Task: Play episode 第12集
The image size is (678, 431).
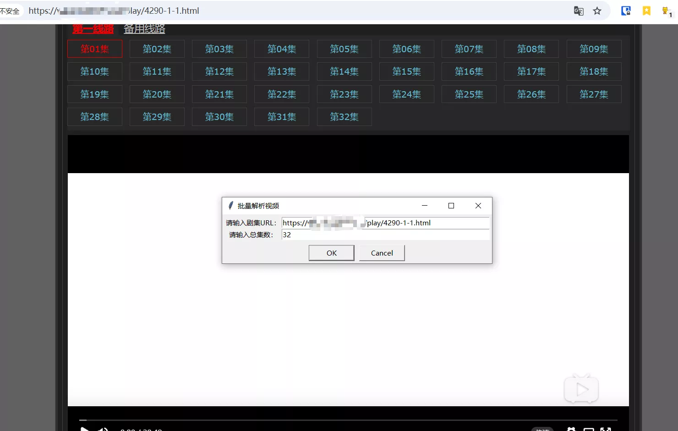Action: [219, 71]
